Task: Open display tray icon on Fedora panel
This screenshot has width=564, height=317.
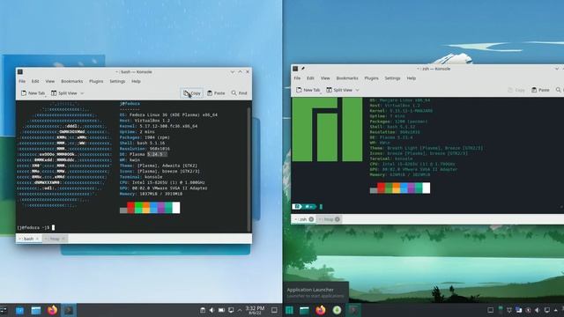Action: point(231,310)
